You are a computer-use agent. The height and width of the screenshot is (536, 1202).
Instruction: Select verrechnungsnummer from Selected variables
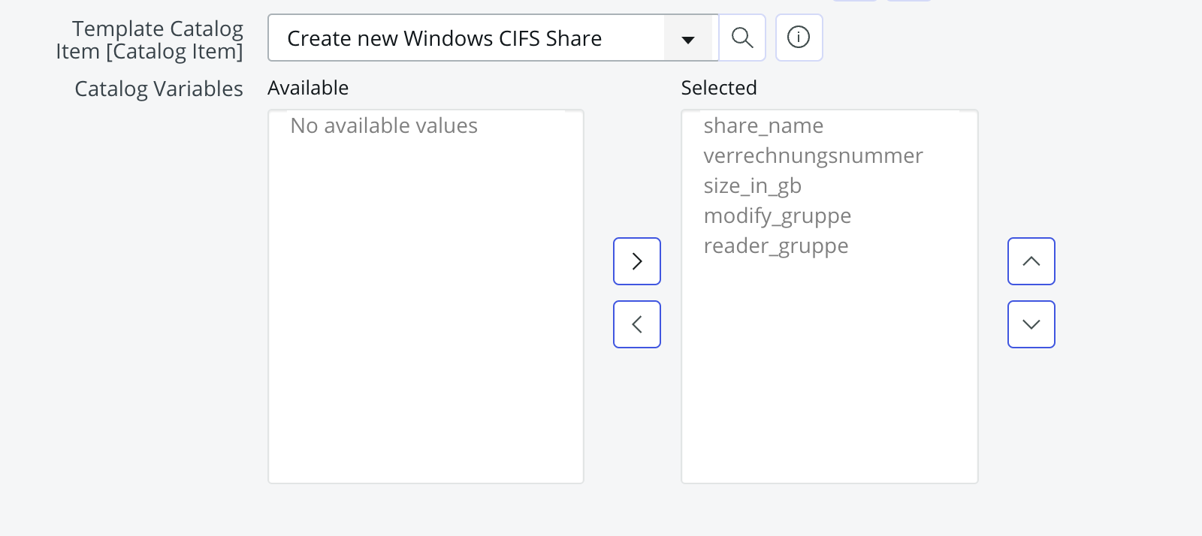[813, 156]
